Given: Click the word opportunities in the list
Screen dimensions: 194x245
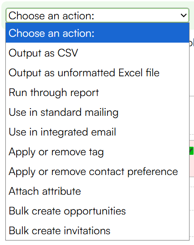Looking at the screenshot, I should coord(95,211).
